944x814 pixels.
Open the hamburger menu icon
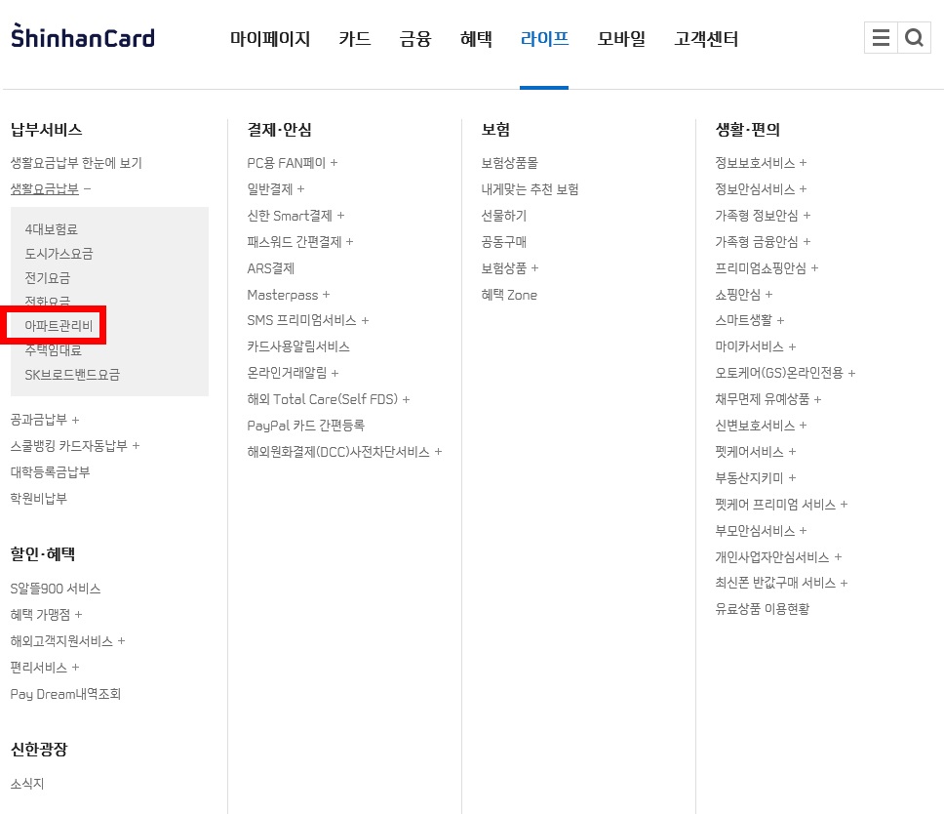(882, 37)
